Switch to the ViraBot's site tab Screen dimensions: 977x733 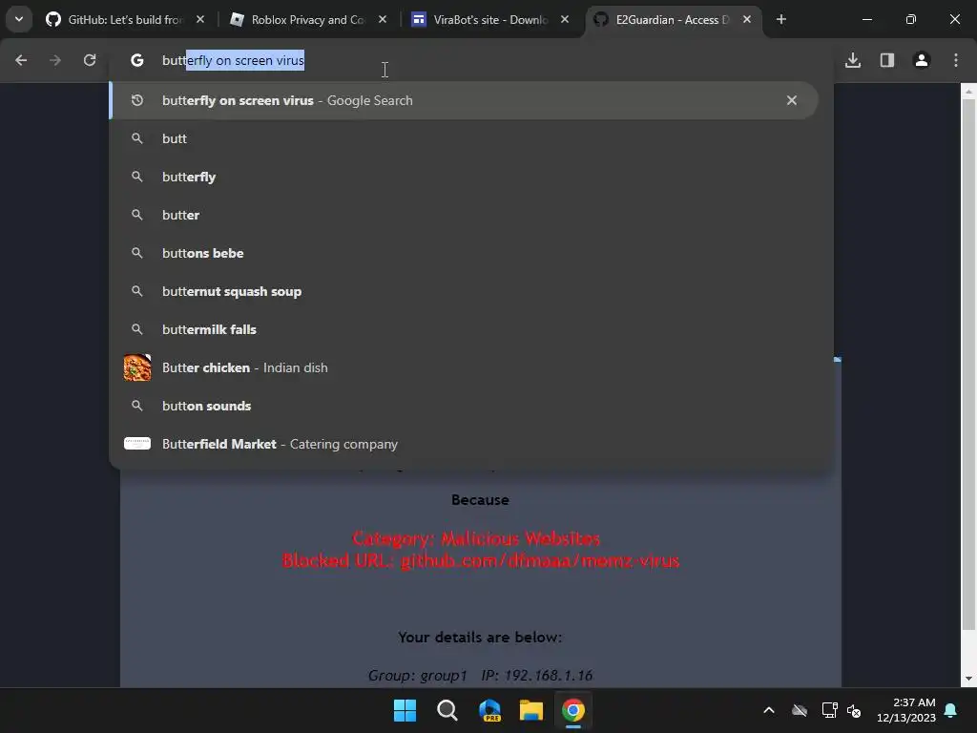[490, 19]
